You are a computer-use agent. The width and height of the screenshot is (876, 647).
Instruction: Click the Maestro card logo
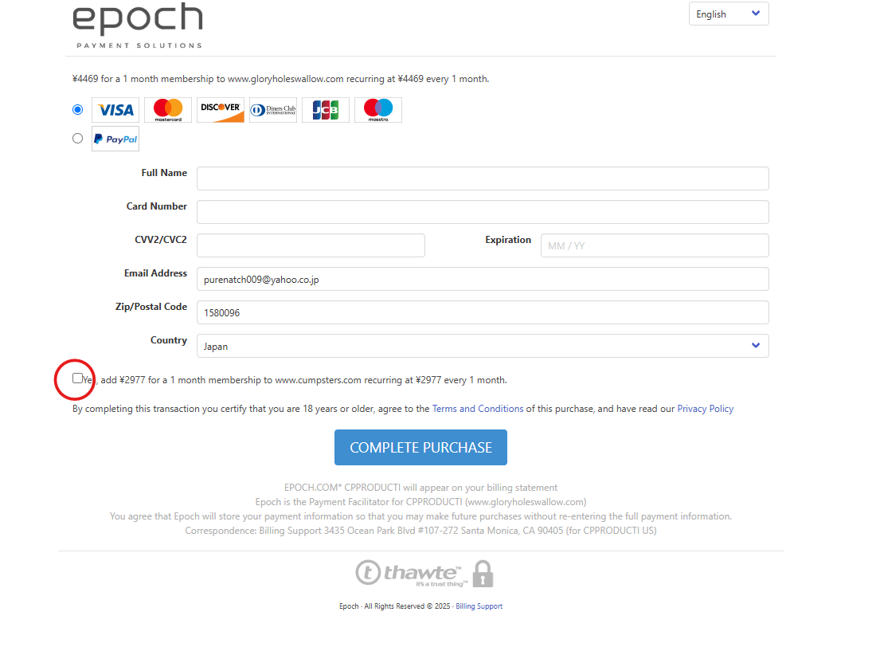coord(378,110)
